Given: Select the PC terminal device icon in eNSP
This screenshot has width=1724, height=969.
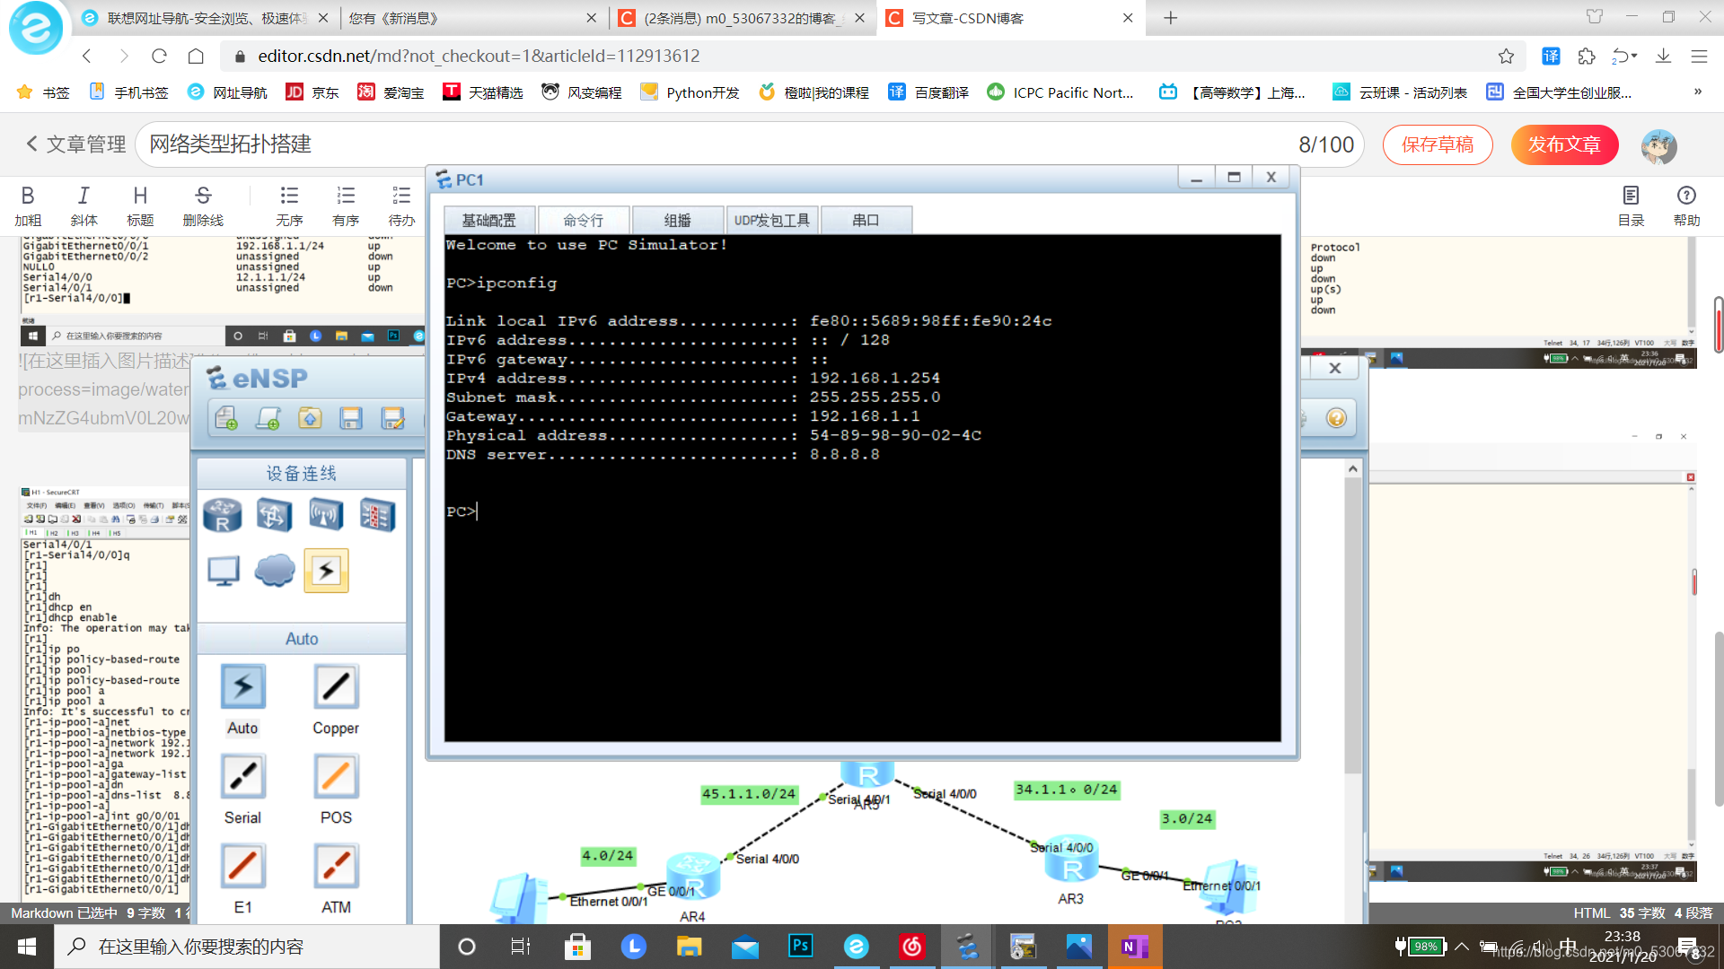Looking at the screenshot, I should coord(224,571).
